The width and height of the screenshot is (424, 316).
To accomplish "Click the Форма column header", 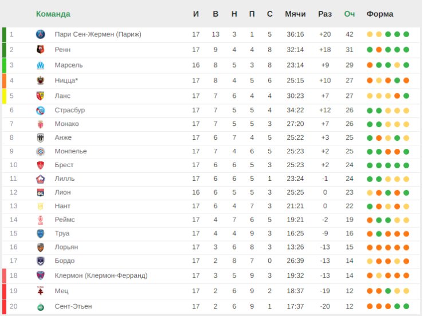I will click(x=380, y=14).
